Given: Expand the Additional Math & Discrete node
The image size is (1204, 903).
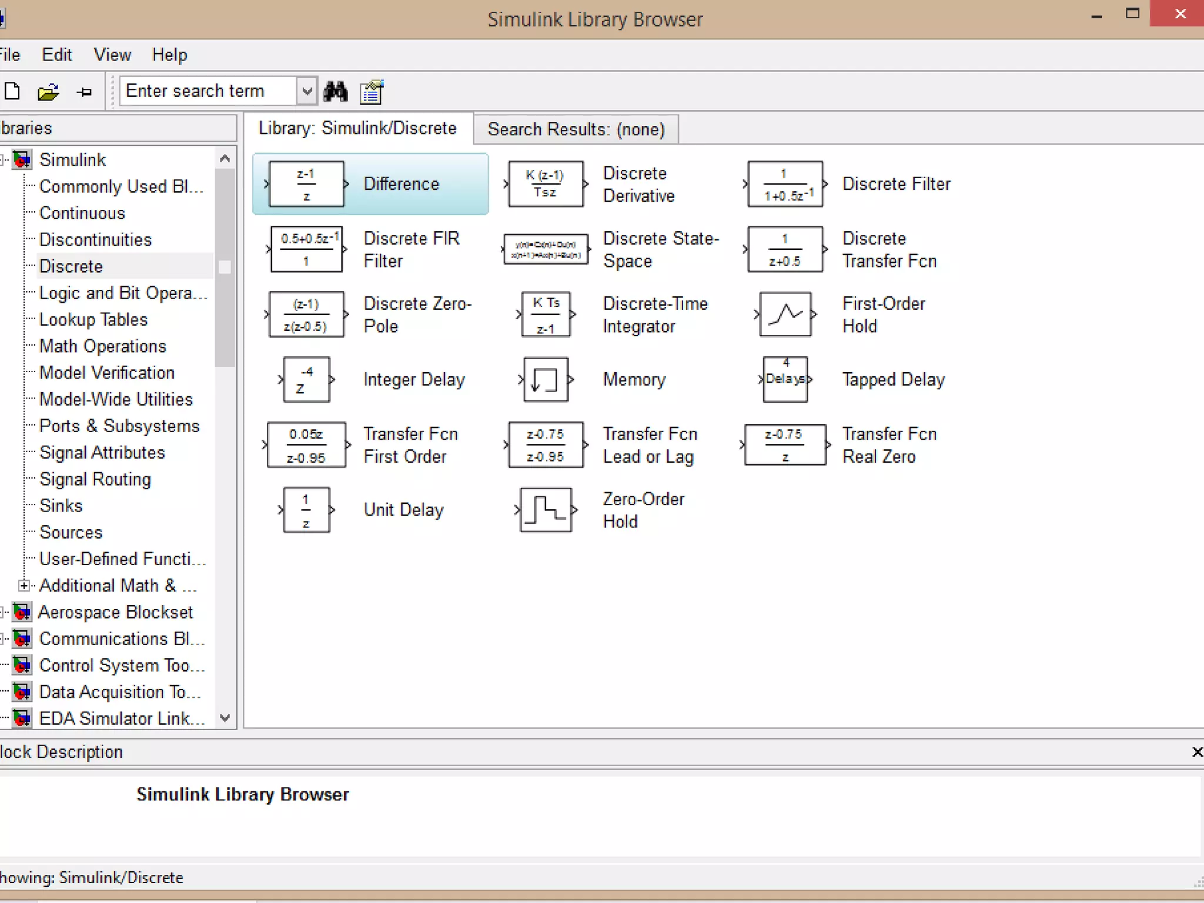Looking at the screenshot, I should pos(24,586).
